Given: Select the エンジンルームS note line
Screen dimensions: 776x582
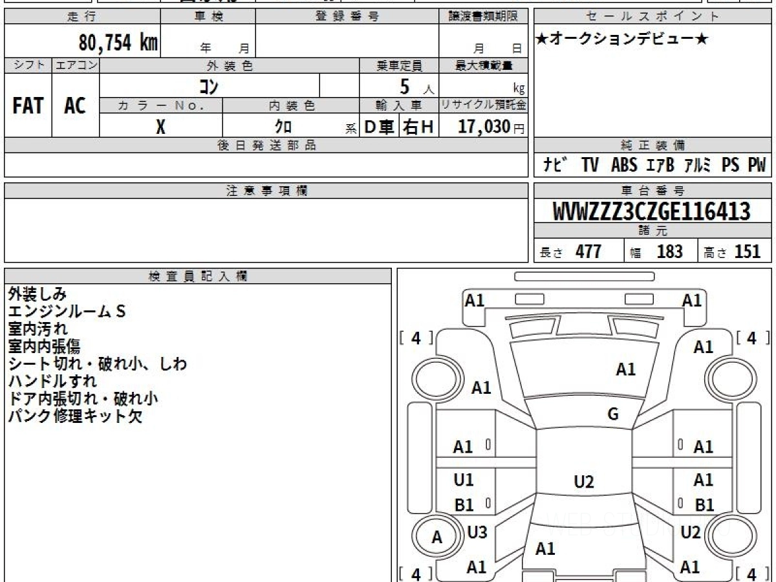Looking at the screenshot, I should click(67, 312).
